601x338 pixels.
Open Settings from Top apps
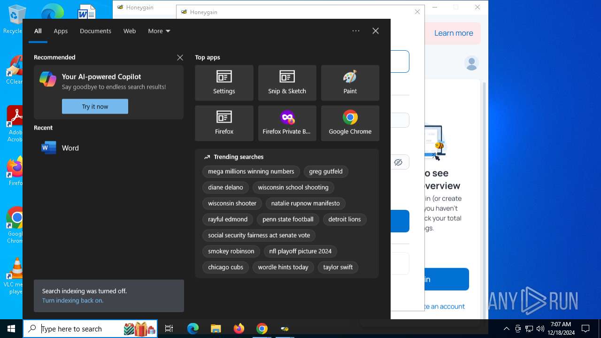(x=224, y=83)
